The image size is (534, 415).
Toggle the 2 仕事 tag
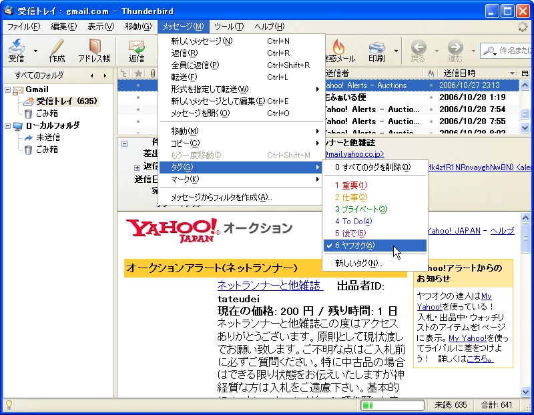click(375, 197)
